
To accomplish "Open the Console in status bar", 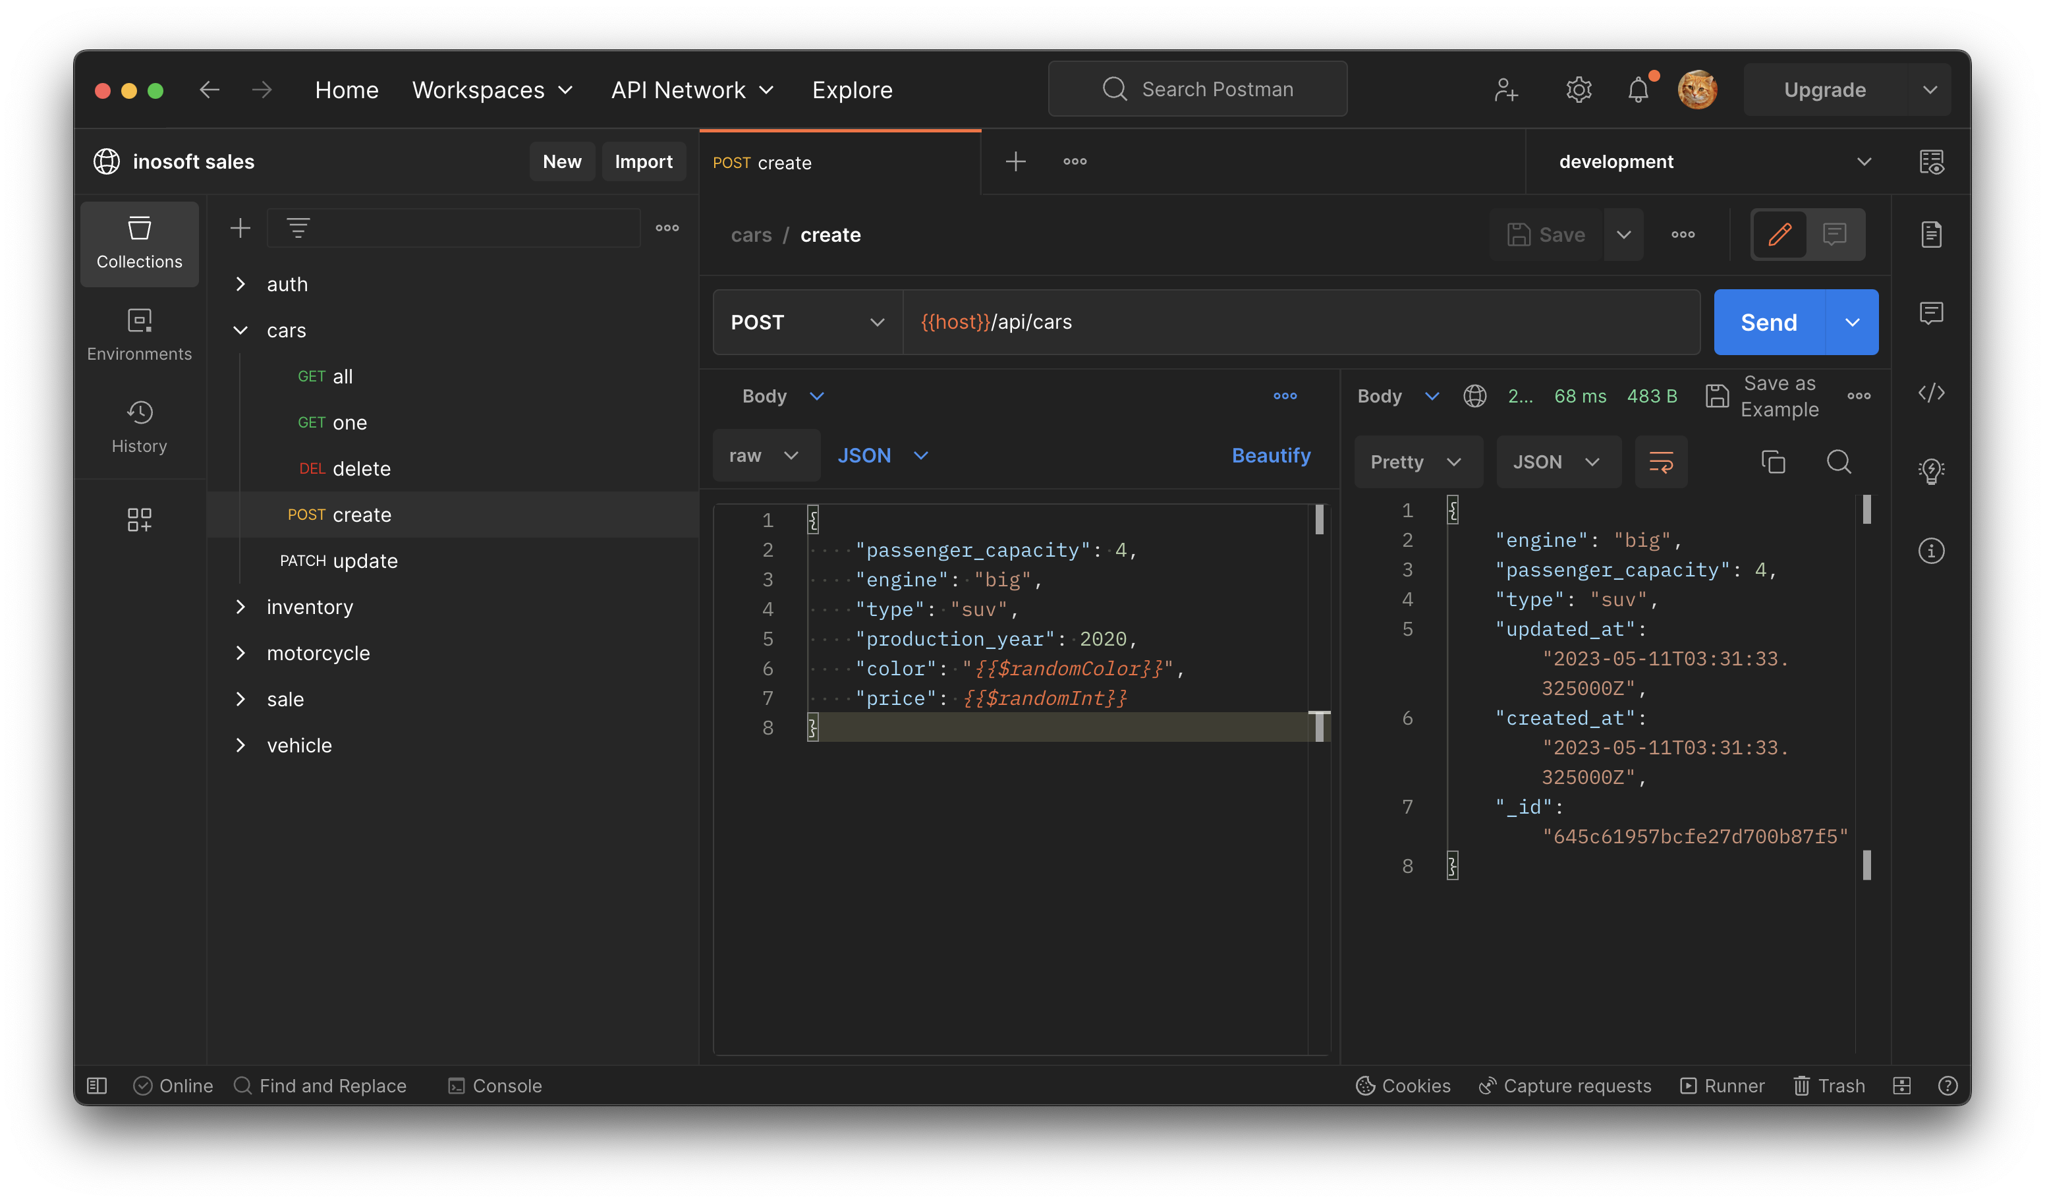I will (x=494, y=1086).
